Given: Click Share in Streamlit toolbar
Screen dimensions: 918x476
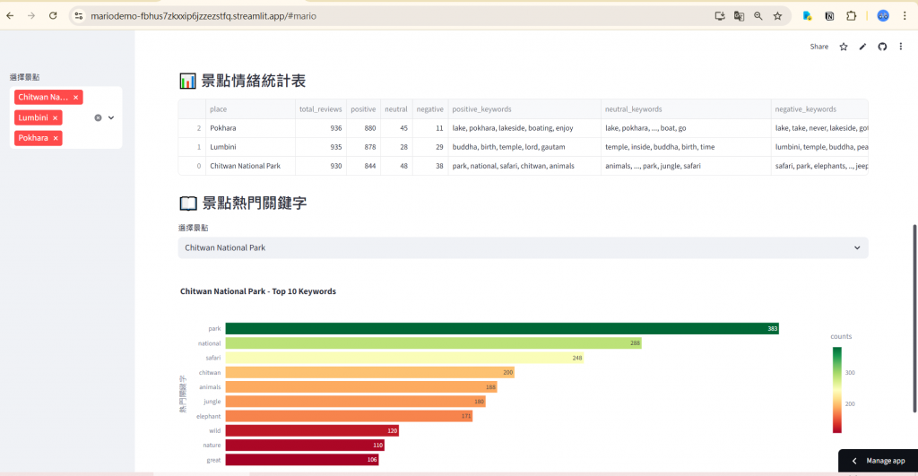Looking at the screenshot, I should coord(819,47).
